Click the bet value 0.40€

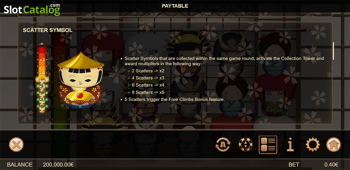(331, 164)
